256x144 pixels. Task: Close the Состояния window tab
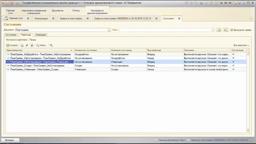[x=179, y=18]
